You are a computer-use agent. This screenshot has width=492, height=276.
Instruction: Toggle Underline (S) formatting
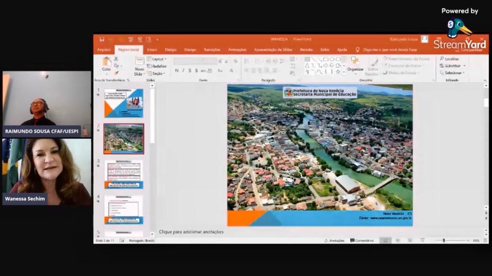point(190,71)
